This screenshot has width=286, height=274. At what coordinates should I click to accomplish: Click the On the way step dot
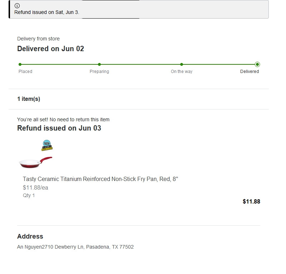tap(182, 64)
